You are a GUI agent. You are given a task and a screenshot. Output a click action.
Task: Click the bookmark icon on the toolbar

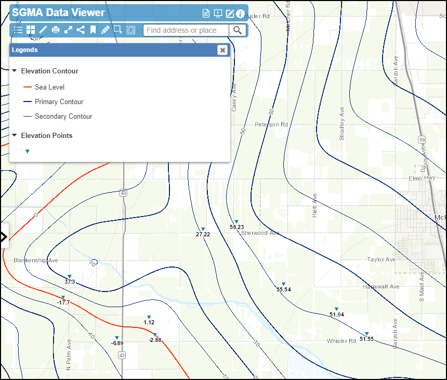[x=93, y=30]
